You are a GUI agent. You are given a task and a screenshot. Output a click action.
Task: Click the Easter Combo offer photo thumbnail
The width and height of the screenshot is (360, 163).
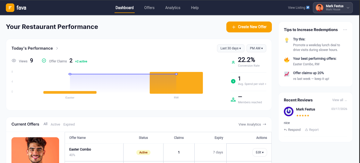pos(35,150)
